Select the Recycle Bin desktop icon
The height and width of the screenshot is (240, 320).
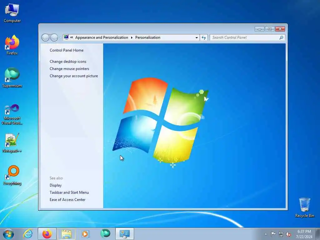[304, 207]
